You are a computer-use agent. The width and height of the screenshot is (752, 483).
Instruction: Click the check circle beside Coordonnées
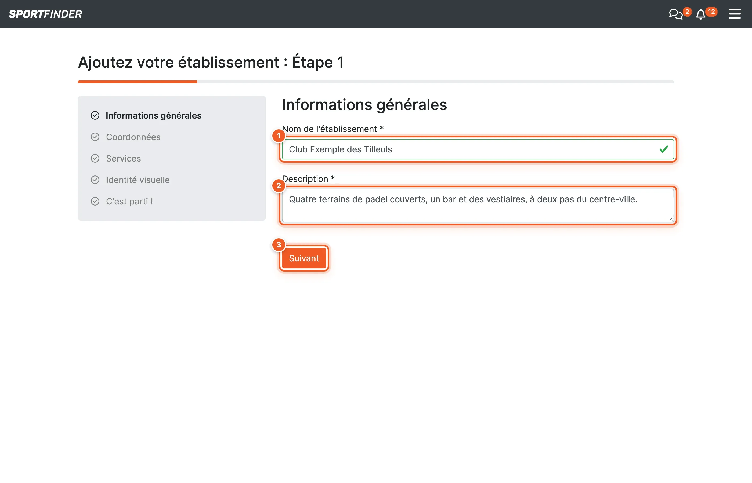tap(95, 137)
